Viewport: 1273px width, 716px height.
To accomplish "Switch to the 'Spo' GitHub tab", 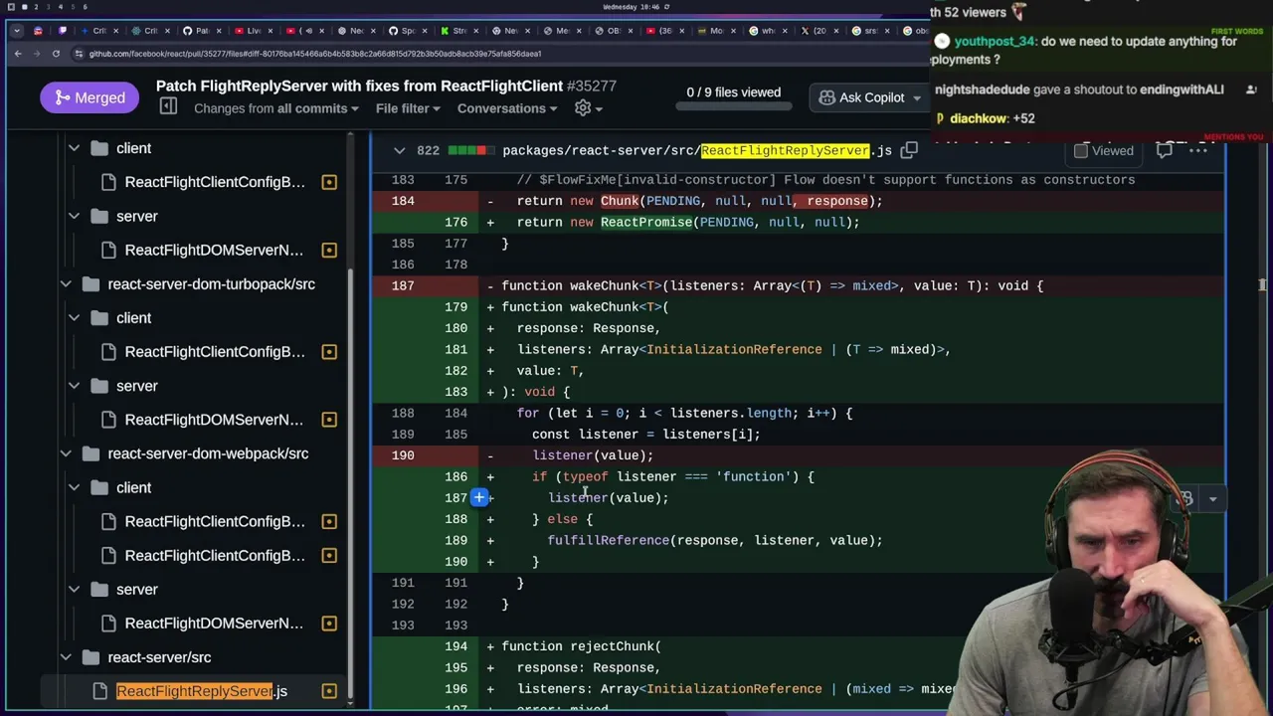I will point(408,31).
